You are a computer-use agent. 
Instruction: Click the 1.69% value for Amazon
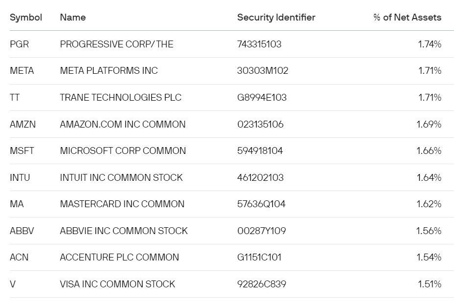click(x=429, y=124)
